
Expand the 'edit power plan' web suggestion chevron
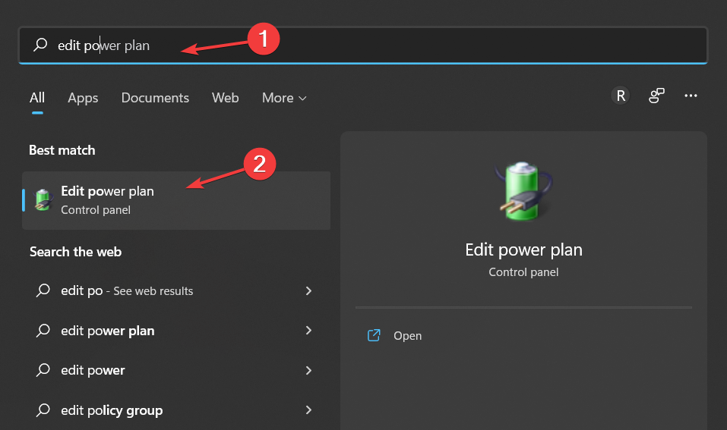coord(308,330)
